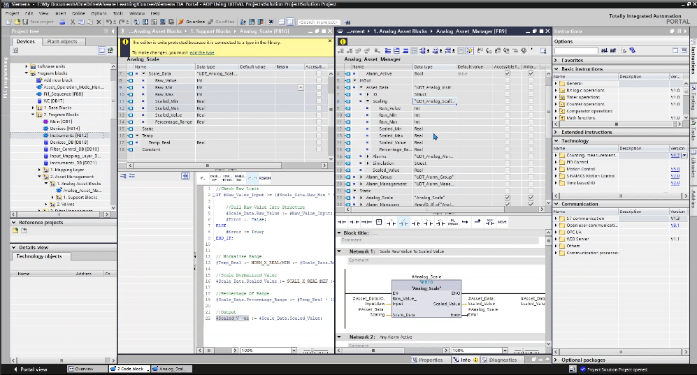
Task: Open the Online menu
Action: [x=80, y=13]
